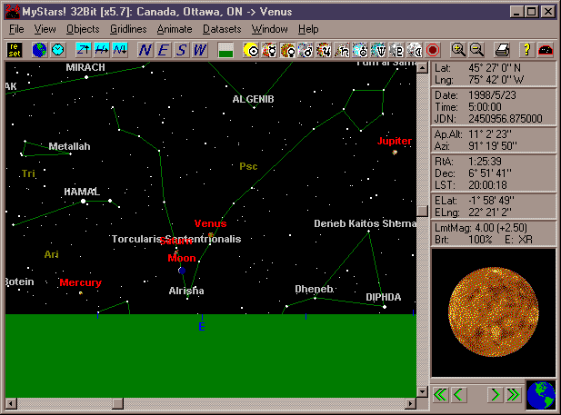Viewport: 561px width, 415px height.
Task: Click horizontal scrollbar right arrow
Action: pos(409,403)
